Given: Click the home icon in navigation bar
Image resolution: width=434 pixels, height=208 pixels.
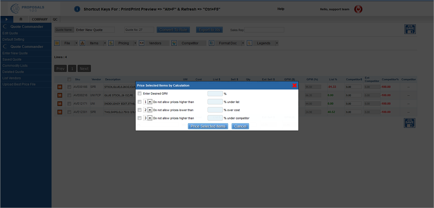Looking at the screenshot, I should [21, 19].
